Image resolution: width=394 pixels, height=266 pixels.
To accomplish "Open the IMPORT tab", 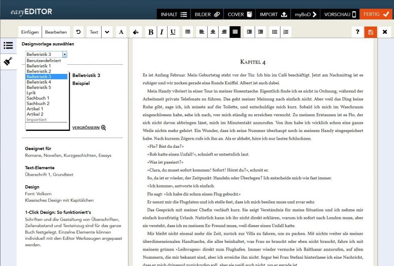I will click(x=273, y=14).
